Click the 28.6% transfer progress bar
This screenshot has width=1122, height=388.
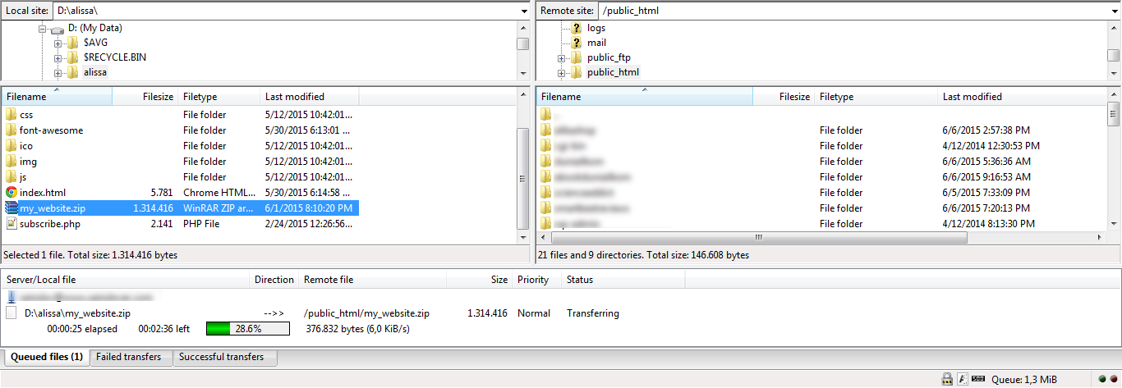tap(247, 329)
